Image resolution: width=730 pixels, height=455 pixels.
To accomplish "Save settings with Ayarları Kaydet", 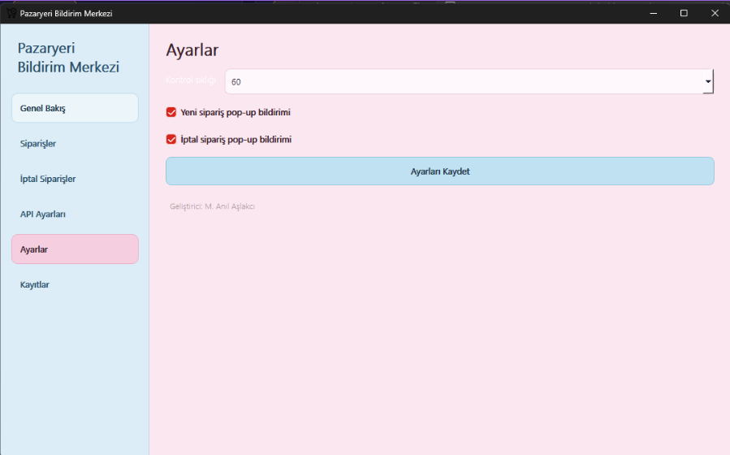I will [440, 171].
